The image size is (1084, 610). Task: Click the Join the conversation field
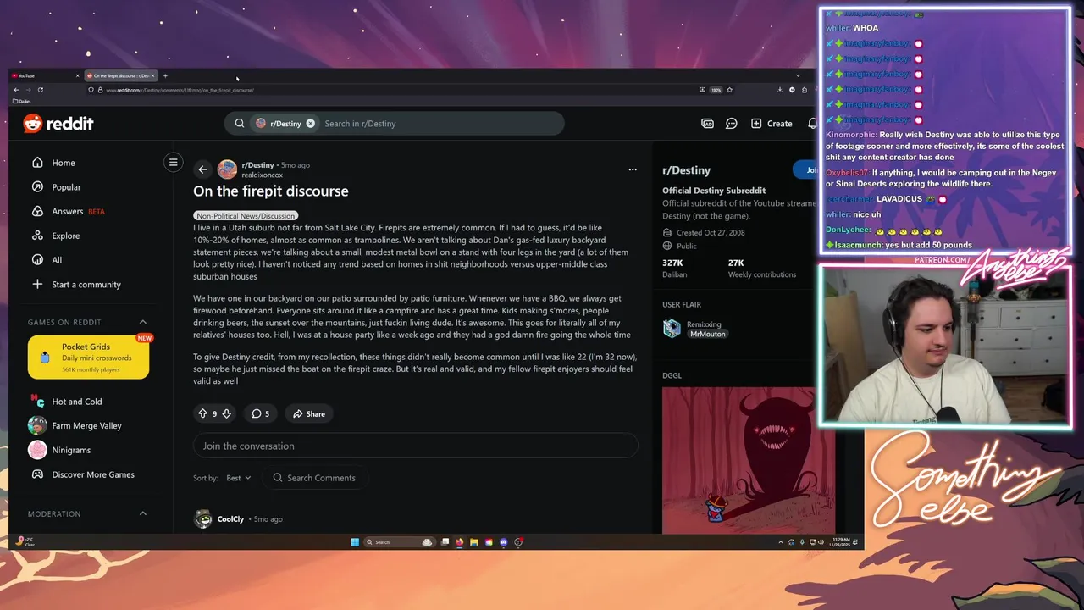click(x=415, y=446)
